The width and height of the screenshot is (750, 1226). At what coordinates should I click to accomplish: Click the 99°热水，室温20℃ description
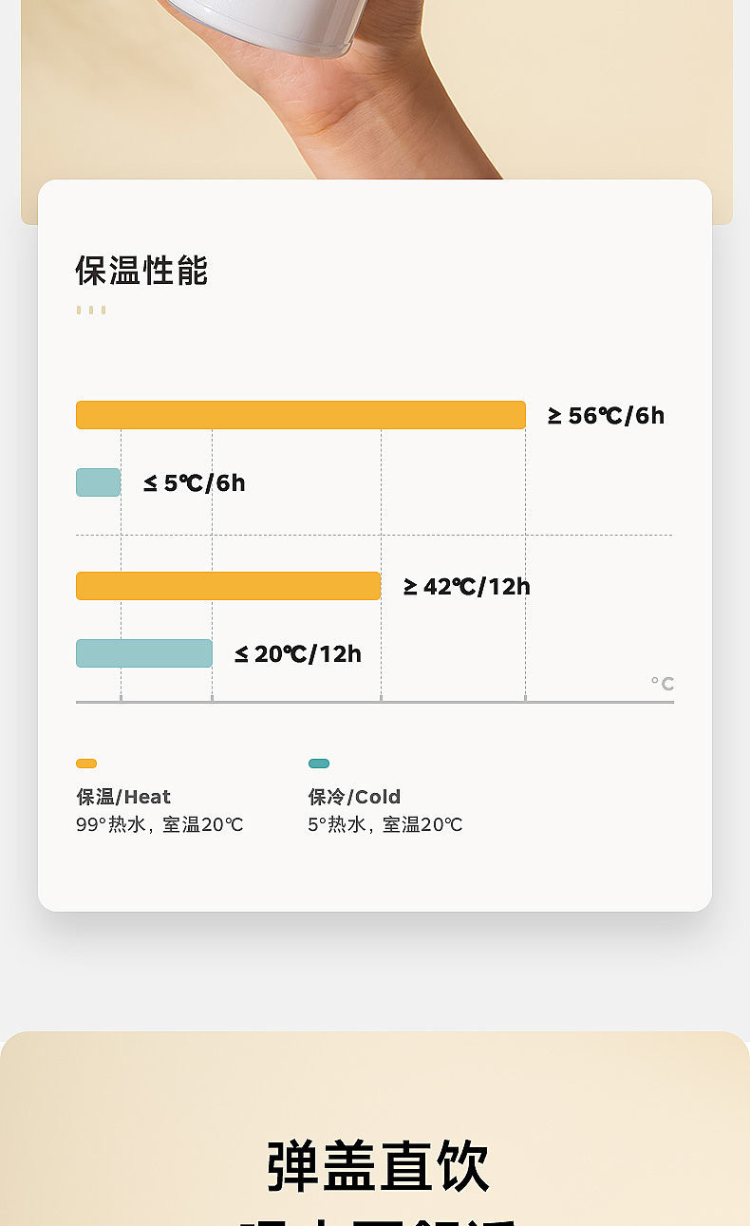[x=159, y=824]
